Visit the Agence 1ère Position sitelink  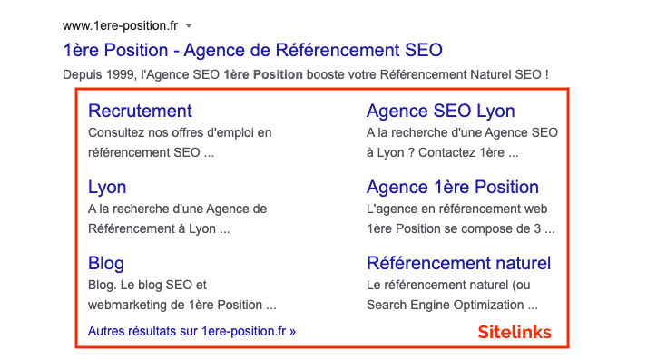pos(452,187)
